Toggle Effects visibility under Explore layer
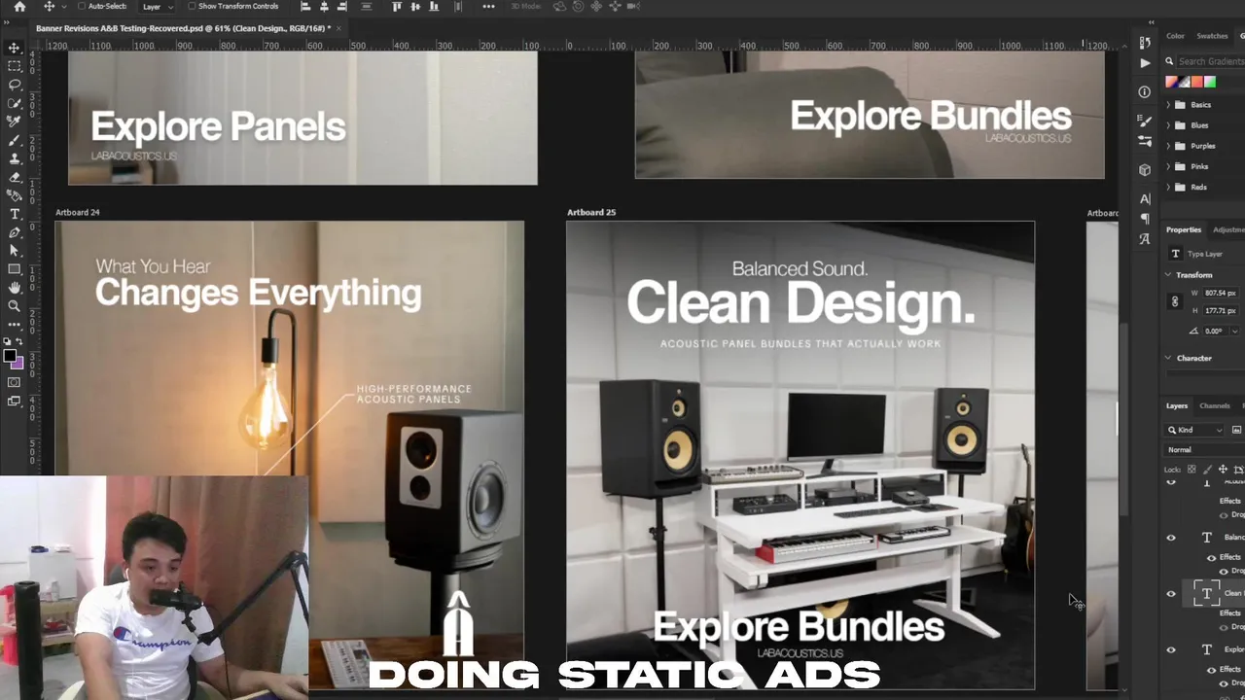Image resolution: width=1245 pixels, height=700 pixels. coord(1211,670)
